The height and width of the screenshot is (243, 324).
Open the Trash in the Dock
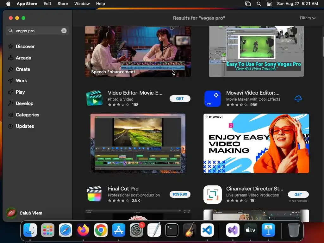tap(294, 230)
